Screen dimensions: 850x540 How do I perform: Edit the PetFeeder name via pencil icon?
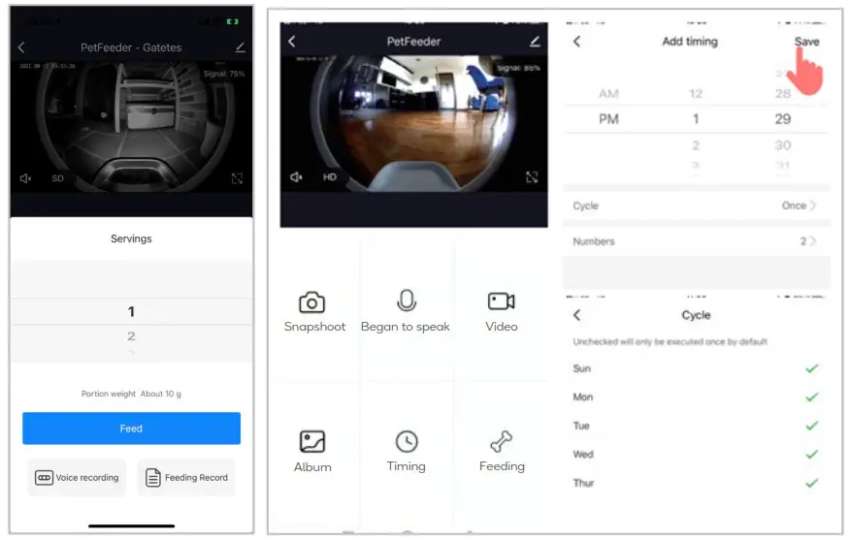tap(535, 41)
